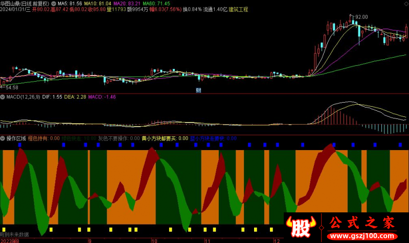Click the MA20: 83.21 label
This screenshot has height=243, width=409.
(126, 4)
